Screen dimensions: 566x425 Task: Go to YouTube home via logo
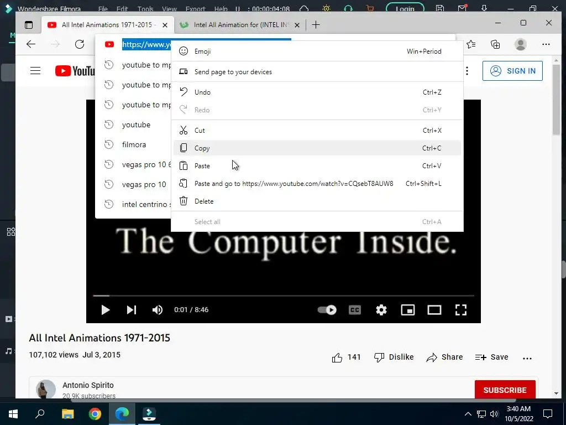click(x=75, y=71)
